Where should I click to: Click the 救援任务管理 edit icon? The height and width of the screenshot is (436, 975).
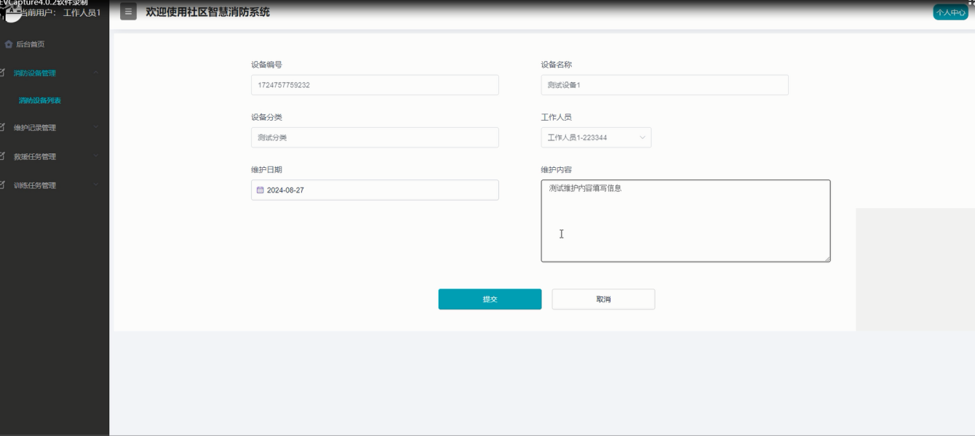pyautogui.click(x=3, y=156)
